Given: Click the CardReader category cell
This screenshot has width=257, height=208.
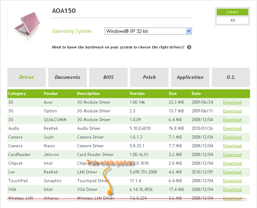Looking at the screenshot, I should click(x=20, y=155).
